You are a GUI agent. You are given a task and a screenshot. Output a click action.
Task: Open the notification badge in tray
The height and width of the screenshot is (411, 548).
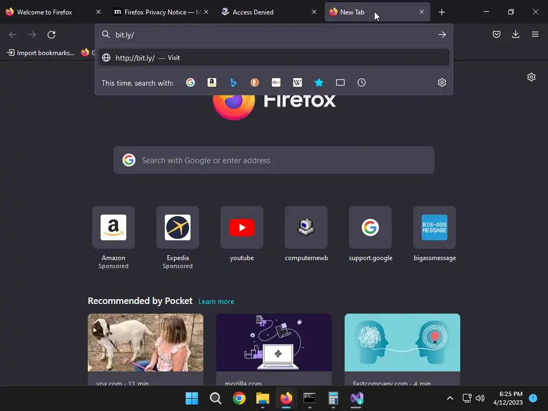533,398
